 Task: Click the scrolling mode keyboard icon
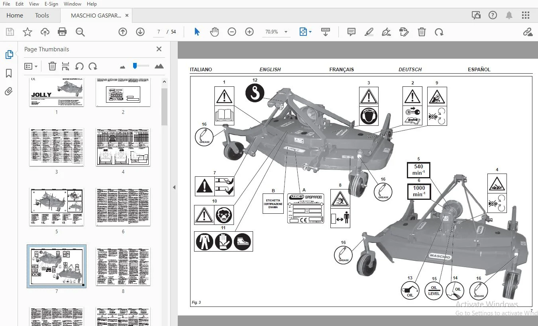(x=326, y=32)
